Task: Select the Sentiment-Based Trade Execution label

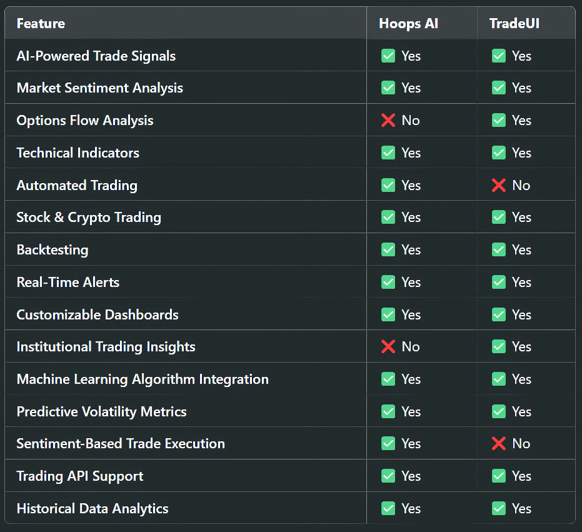Action: point(121,444)
